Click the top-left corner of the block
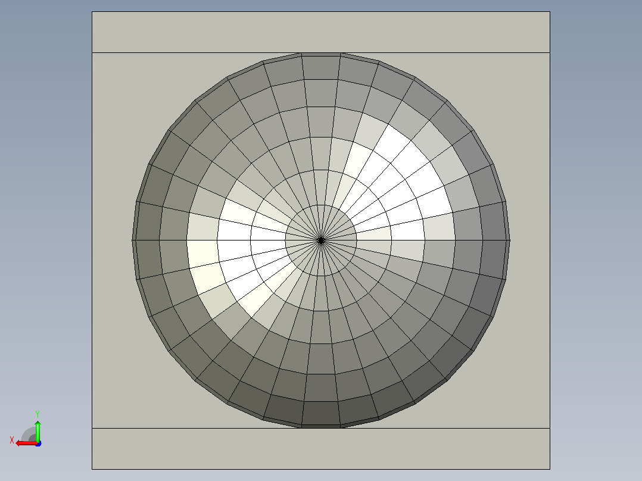The height and width of the screenshot is (481, 642). point(92,11)
